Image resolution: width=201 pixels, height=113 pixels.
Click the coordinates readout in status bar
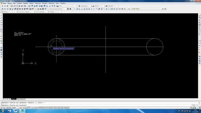pos(8,108)
